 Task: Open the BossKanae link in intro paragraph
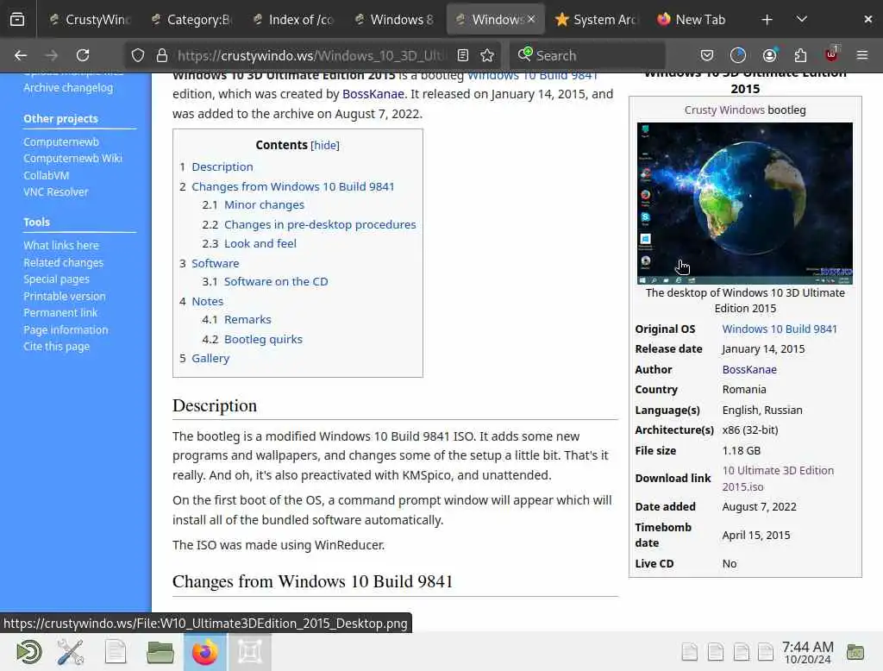coord(373,94)
